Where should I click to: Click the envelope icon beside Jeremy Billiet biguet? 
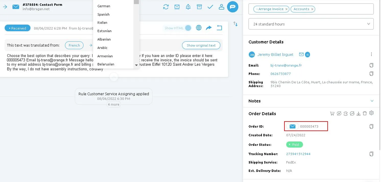pyautogui.click(x=301, y=54)
